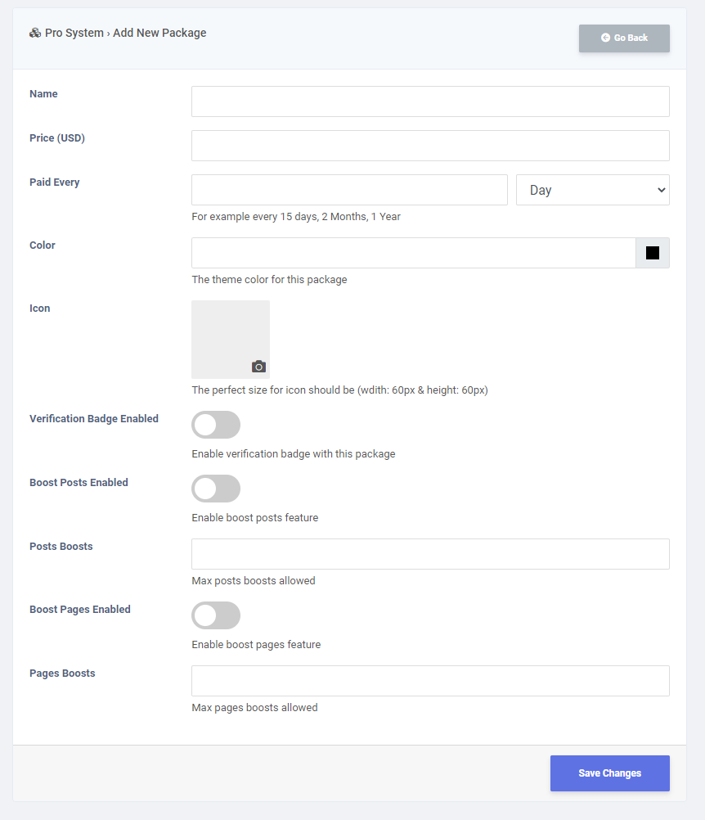Save the package with Save Changes
Screen dimensions: 705x820
coord(610,773)
